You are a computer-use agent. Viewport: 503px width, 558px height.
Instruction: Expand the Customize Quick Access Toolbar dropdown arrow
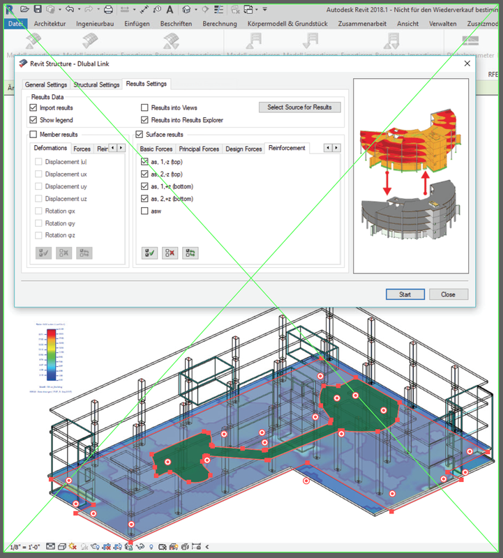point(265,9)
